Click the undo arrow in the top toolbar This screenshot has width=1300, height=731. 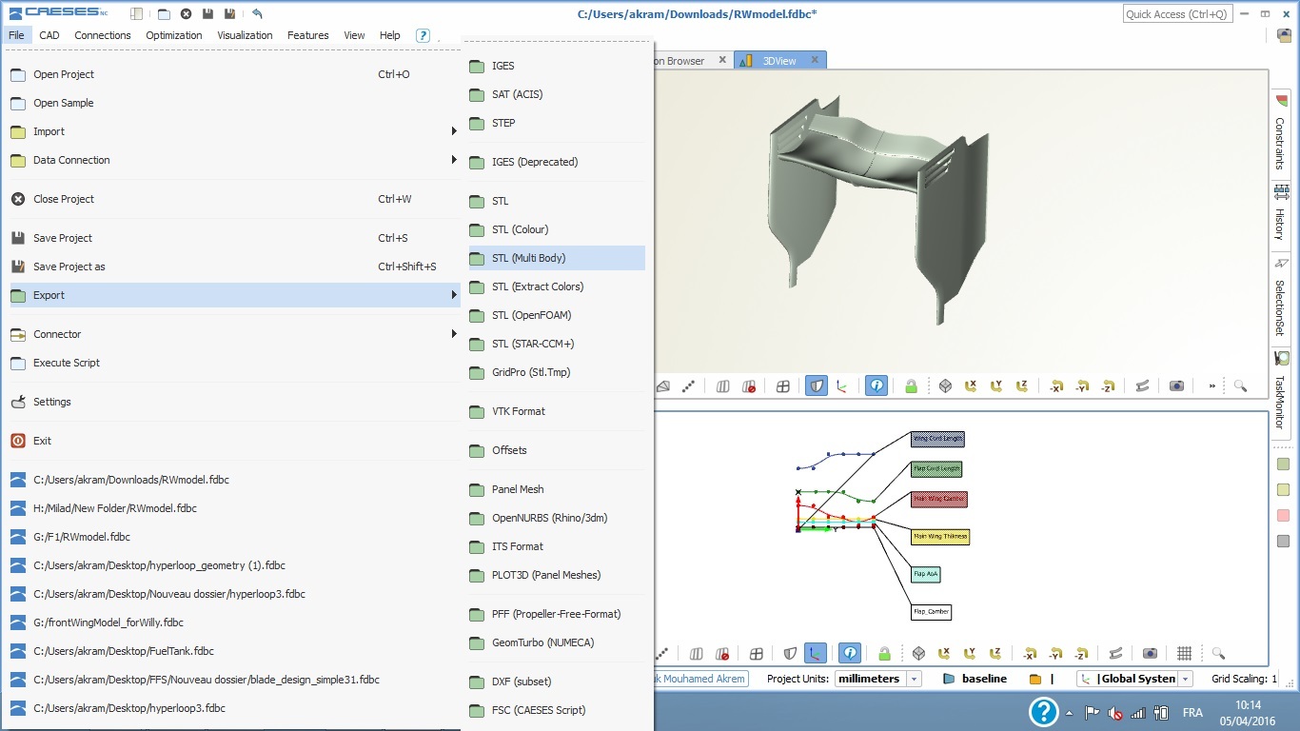tap(257, 13)
